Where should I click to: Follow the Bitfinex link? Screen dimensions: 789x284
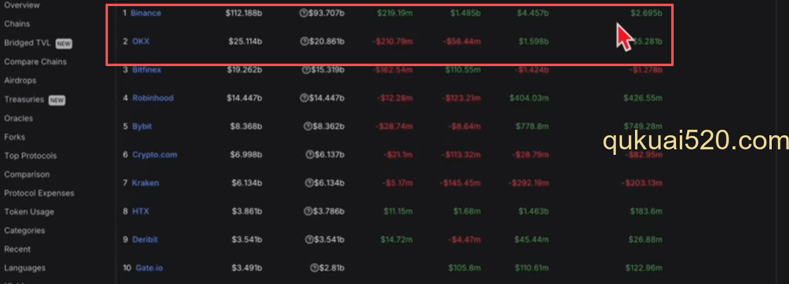[x=147, y=70]
